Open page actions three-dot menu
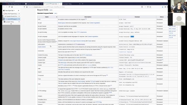The height and width of the screenshot is (105, 187). click(146, 7)
